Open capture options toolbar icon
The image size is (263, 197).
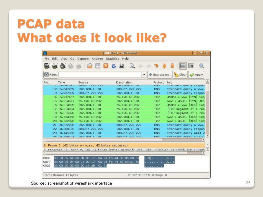pos(55,66)
